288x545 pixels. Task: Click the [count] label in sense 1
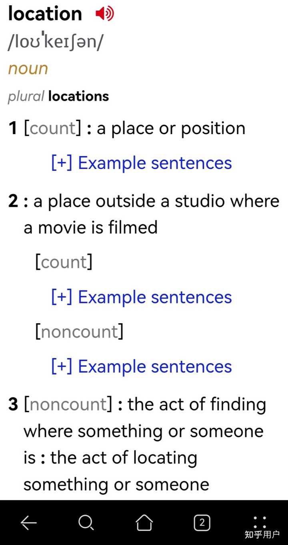(52, 129)
